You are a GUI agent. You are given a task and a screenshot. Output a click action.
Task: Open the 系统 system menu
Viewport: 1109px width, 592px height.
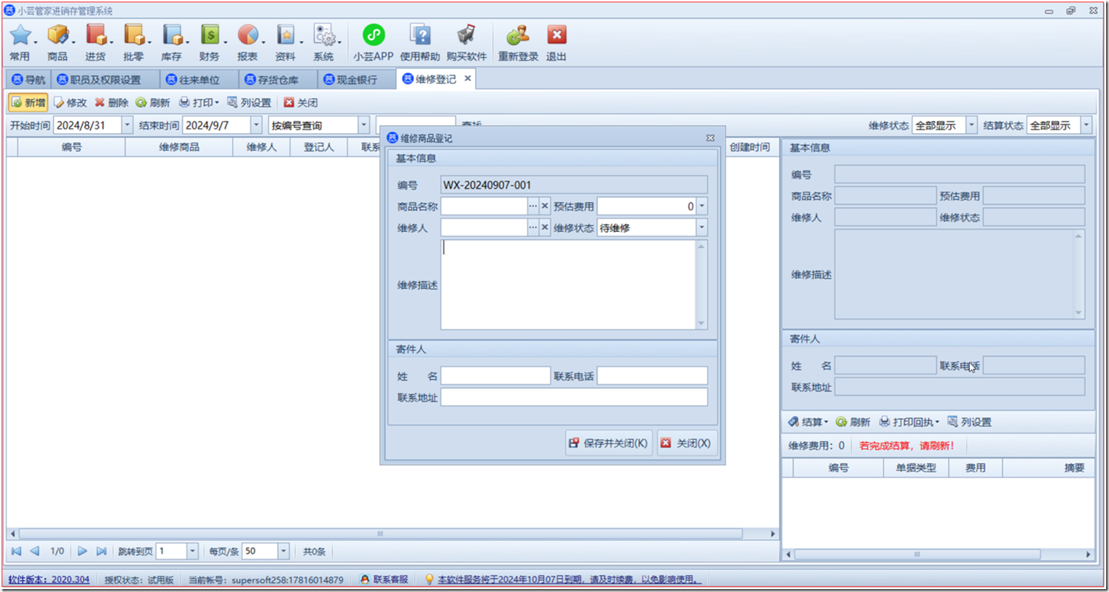pyautogui.click(x=324, y=43)
